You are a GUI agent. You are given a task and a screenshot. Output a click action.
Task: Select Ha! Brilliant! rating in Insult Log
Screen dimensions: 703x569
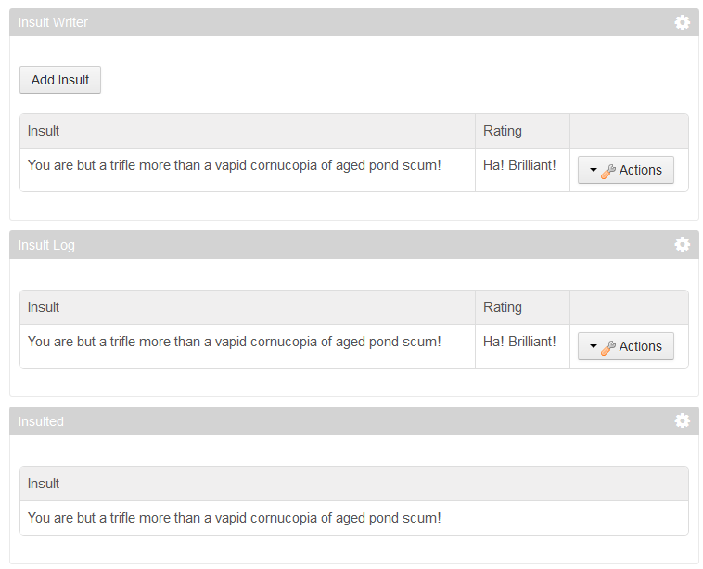pos(519,342)
